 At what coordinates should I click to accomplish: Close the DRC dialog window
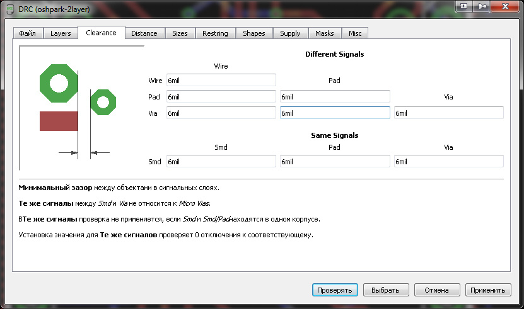point(505,6)
